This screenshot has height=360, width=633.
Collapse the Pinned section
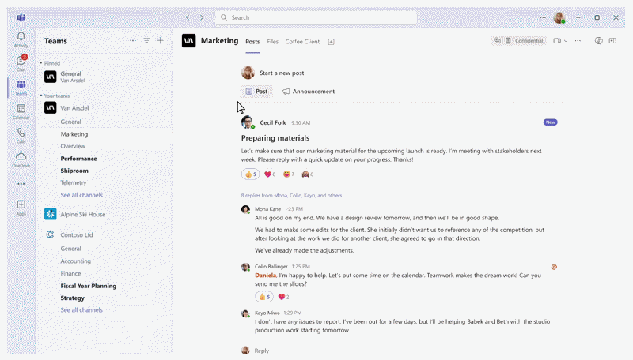(41, 63)
